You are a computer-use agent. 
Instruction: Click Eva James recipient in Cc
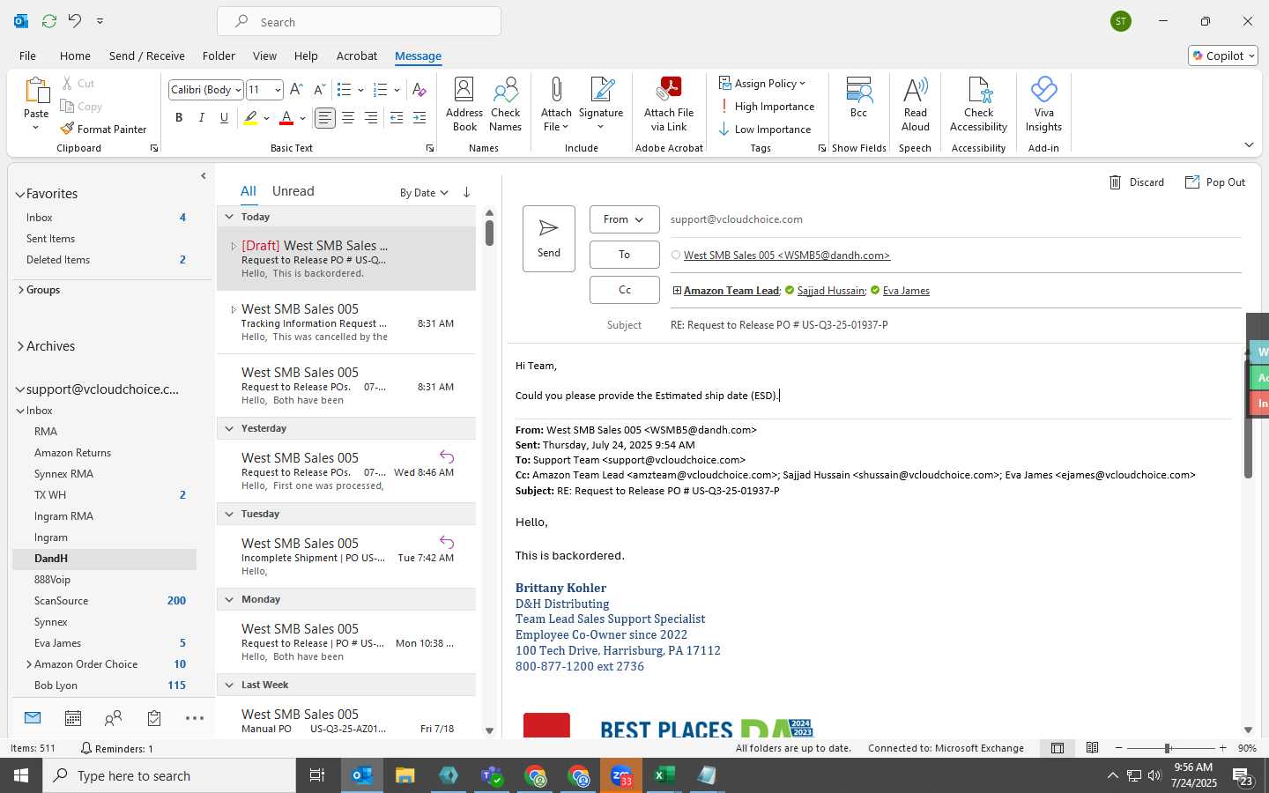click(906, 291)
